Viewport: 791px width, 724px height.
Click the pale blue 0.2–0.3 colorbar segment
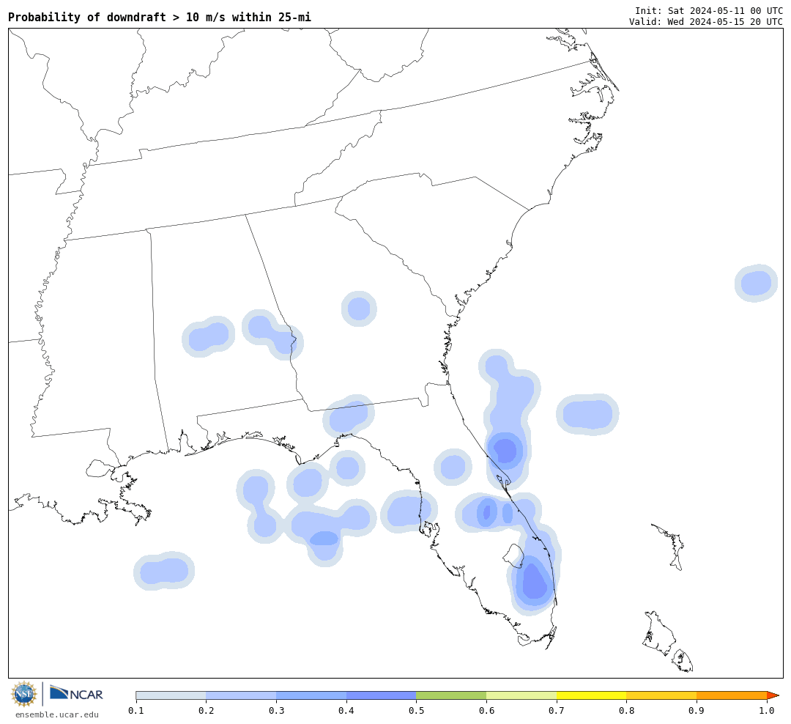[241, 695]
